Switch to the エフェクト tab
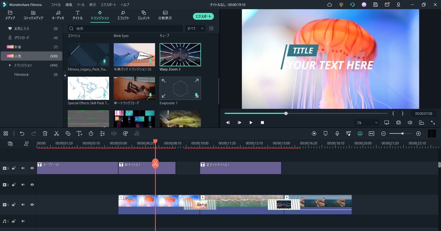Viewport: 441px width, 231px height. pos(123,15)
